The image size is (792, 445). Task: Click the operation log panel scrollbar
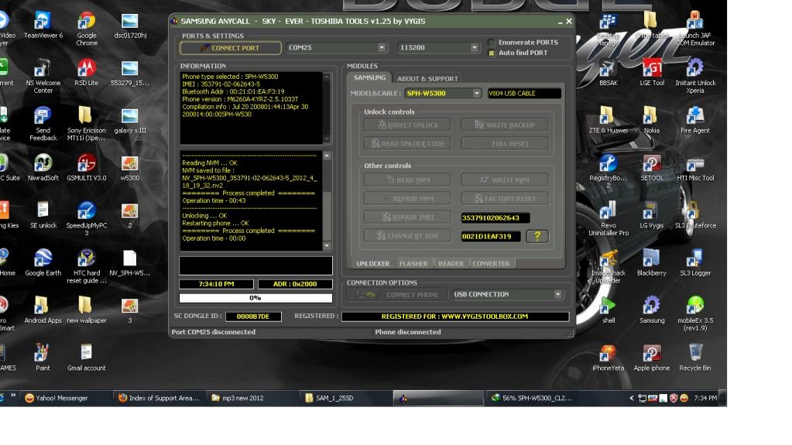[x=327, y=201]
